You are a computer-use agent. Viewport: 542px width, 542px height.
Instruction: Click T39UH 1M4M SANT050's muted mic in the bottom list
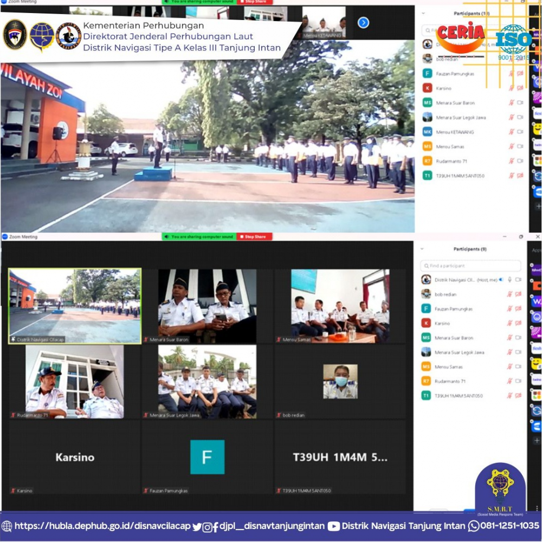(x=509, y=396)
